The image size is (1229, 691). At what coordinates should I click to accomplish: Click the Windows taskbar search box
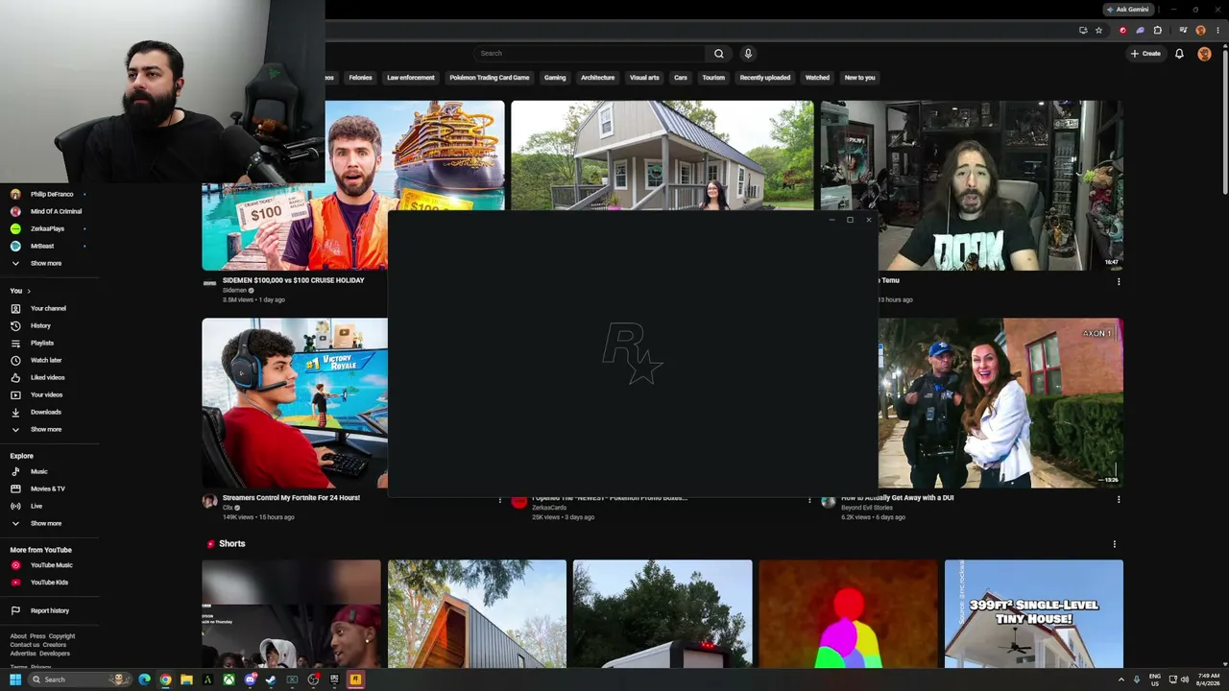pyautogui.click(x=81, y=679)
